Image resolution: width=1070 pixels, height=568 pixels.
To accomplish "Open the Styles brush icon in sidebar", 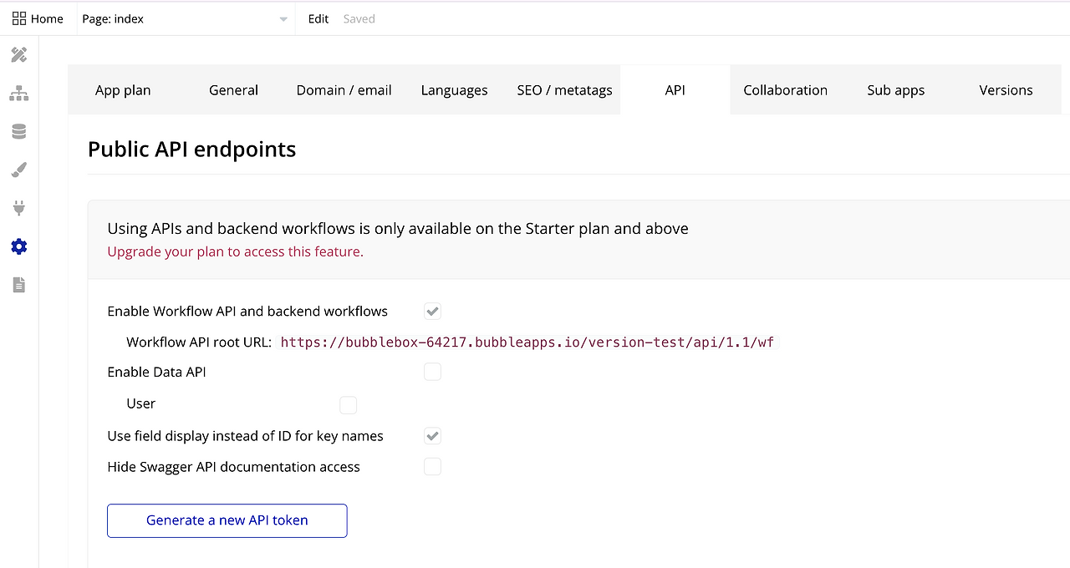I will coord(18,170).
